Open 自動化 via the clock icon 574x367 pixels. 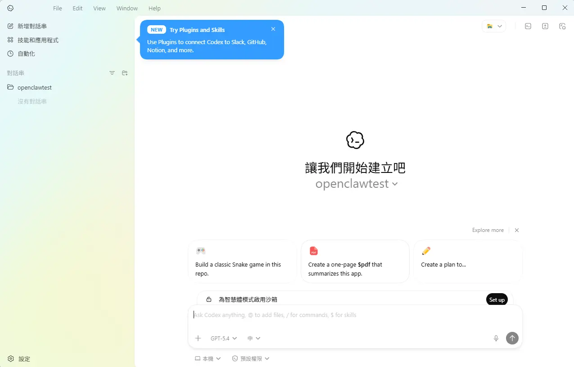(11, 54)
